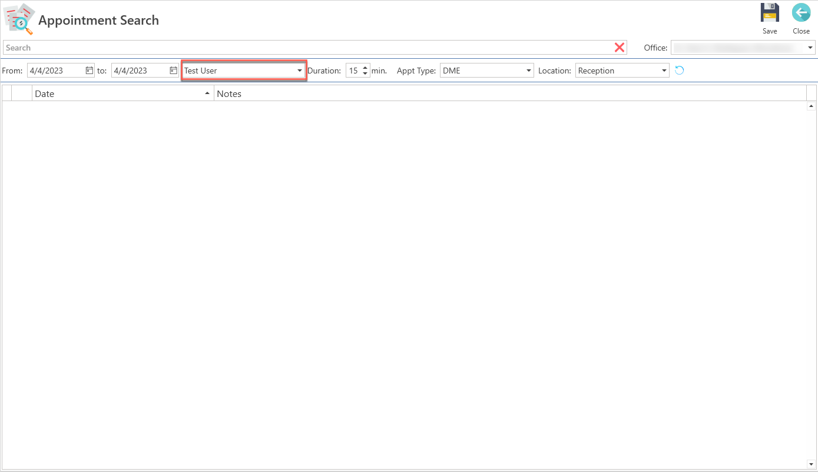Expand the Appt Type DME dropdown
Viewport: 818px width, 472px height.
[x=528, y=71]
